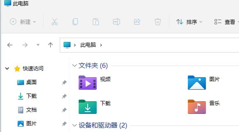Select 快速访问 in the sidebar
The height and width of the screenshot is (132, 239).
[33, 69]
